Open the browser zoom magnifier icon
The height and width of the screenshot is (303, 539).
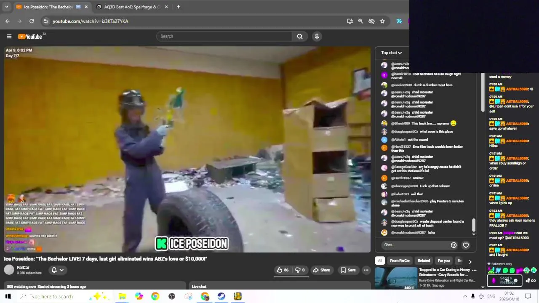(x=360, y=21)
